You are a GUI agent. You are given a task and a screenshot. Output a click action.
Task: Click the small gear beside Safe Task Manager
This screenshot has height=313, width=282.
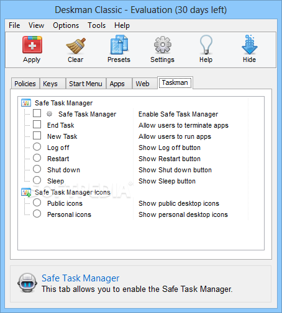coord(49,114)
